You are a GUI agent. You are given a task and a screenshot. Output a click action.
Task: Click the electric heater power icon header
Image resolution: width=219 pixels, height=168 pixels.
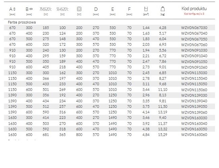[79, 9]
